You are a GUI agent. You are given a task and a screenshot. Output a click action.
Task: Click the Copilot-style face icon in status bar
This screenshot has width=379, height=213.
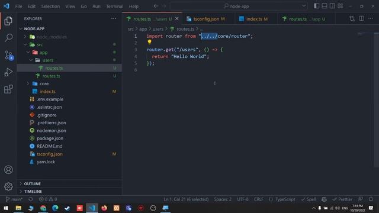pos(324,199)
